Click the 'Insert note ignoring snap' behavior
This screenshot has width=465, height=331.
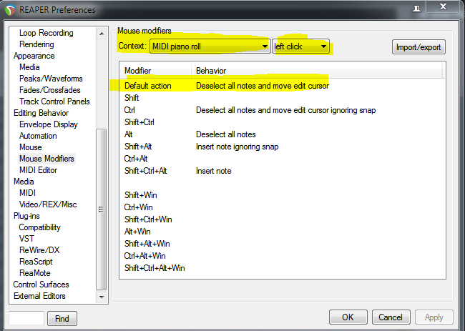pyautogui.click(x=238, y=147)
